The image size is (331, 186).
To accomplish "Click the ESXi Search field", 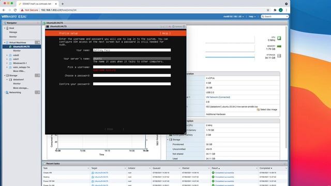I will [x=275, y=17].
